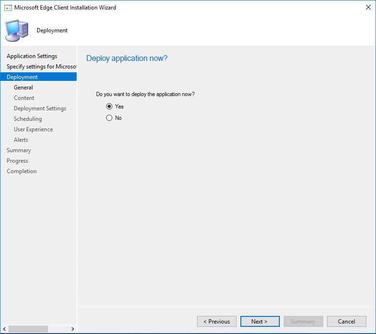The image size is (376, 334).
Task: Open Application Settings step in sidebar
Action: click(32, 56)
